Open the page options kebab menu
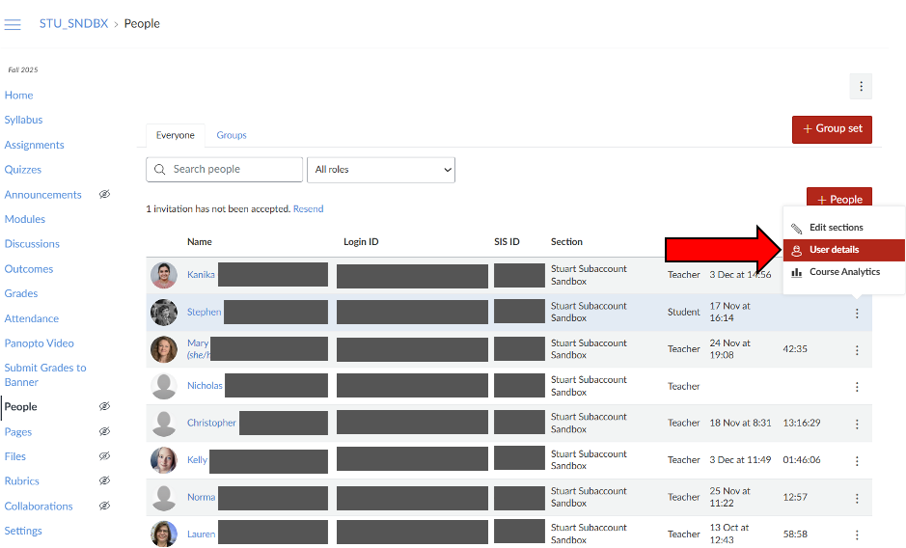Viewport: 906px width, 548px height. [861, 86]
